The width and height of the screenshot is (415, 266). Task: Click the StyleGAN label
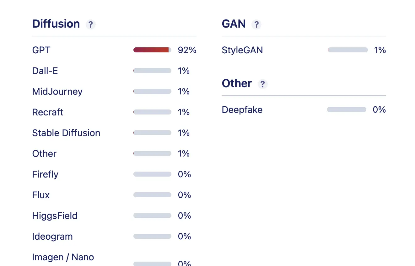click(242, 50)
